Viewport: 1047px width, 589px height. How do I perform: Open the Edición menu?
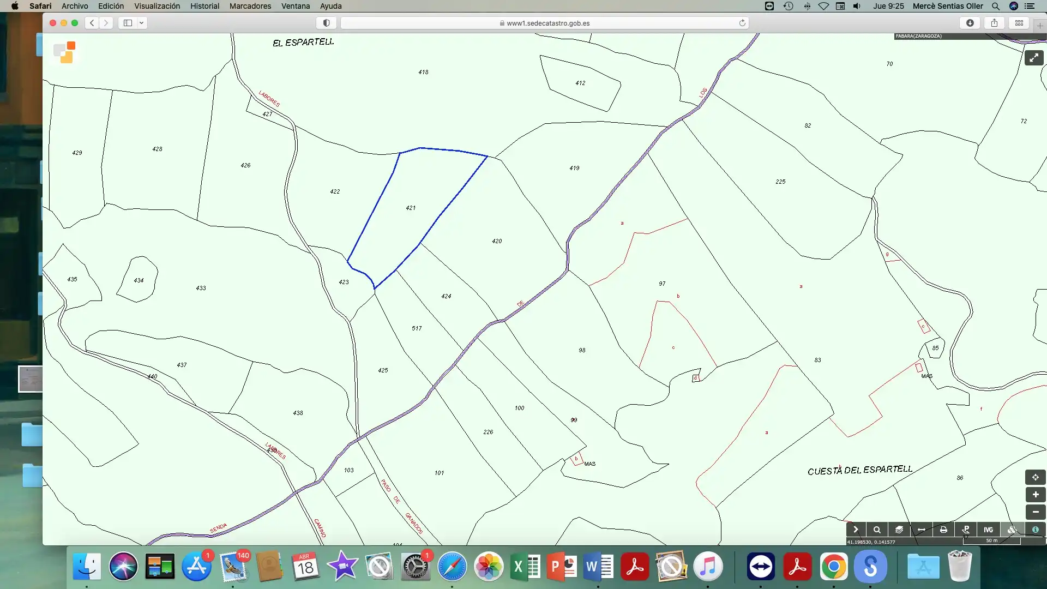[x=111, y=6]
